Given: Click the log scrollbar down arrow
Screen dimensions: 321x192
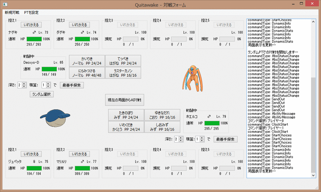Looking at the screenshot, I should point(313,175).
